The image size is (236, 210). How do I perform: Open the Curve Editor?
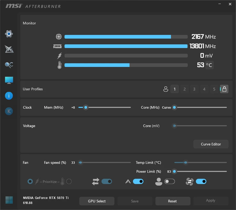(x=211, y=144)
